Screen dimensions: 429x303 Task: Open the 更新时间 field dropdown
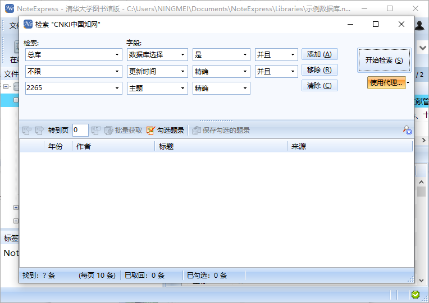tap(183, 72)
